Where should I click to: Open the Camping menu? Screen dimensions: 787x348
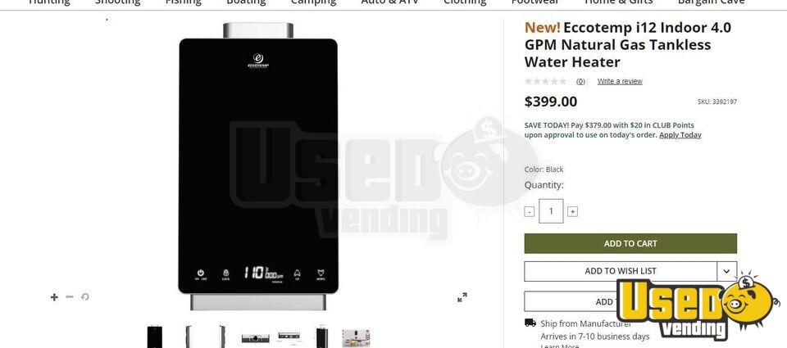pyautogui.click(x=314, y=2)
